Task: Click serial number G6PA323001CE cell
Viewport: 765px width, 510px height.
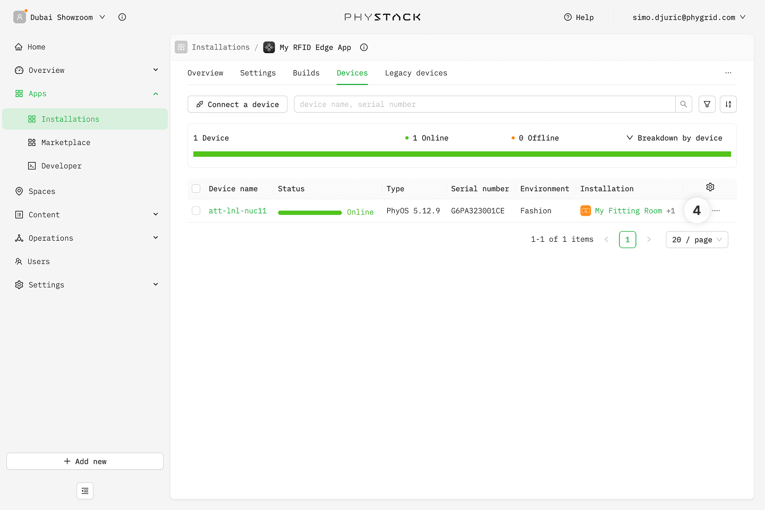Action: point(478,211)
